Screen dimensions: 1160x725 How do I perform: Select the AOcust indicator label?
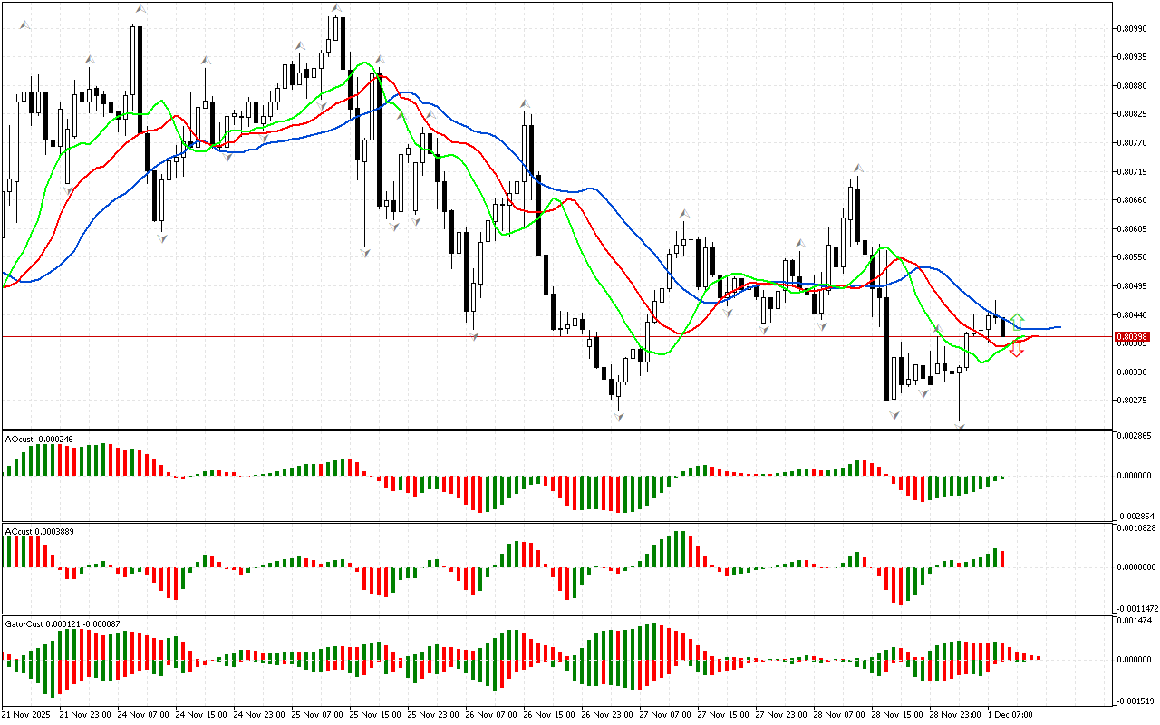pos(38,439)
